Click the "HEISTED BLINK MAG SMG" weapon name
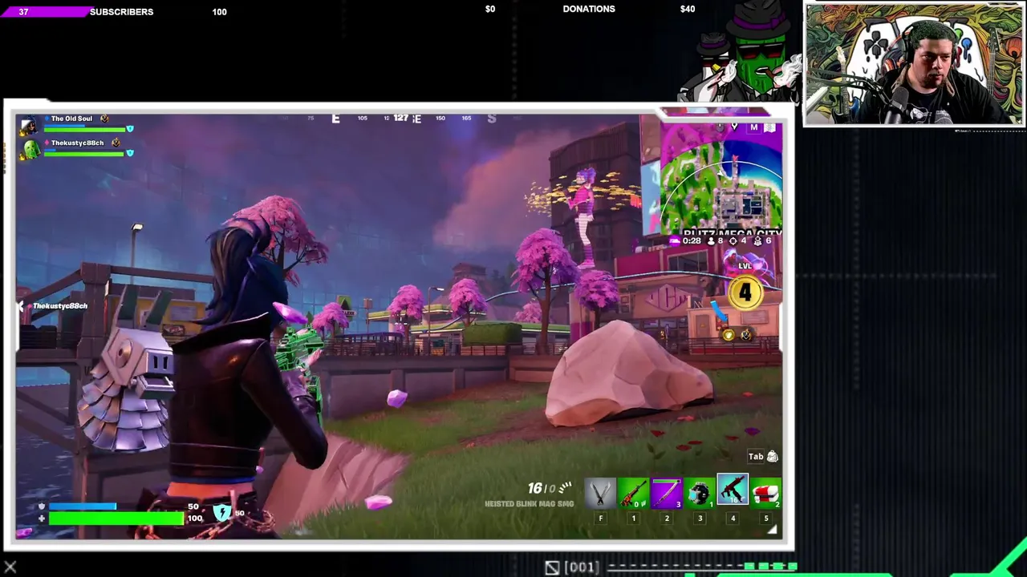 point(529,504)
